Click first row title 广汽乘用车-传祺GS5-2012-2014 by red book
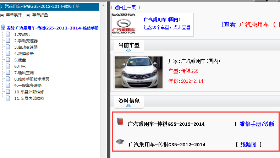Screen dimensions: 280x158 (x=166, y=124)
